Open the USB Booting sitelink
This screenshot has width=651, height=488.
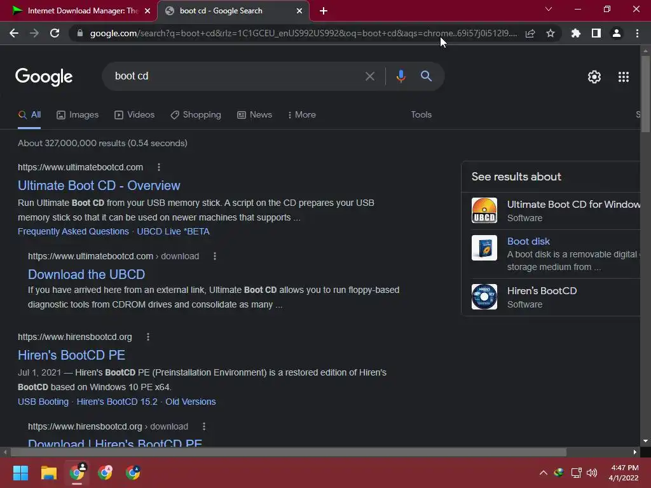pos(43,402)
